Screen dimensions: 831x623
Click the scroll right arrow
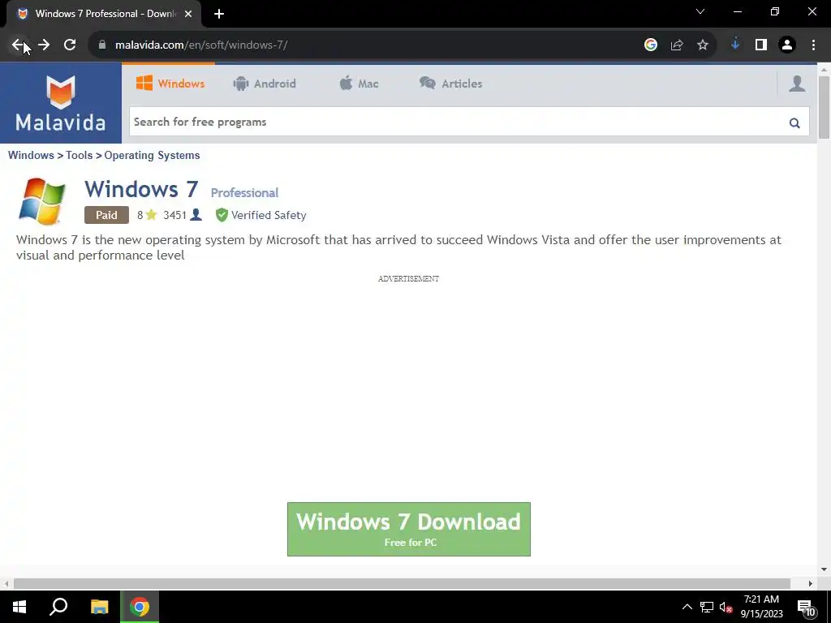(811, 583)
